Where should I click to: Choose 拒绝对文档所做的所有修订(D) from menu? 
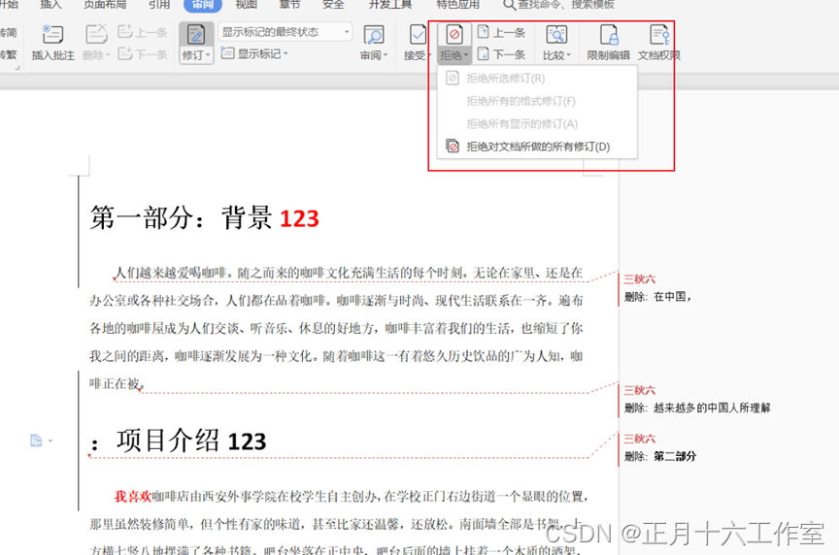tap(537, 147)
